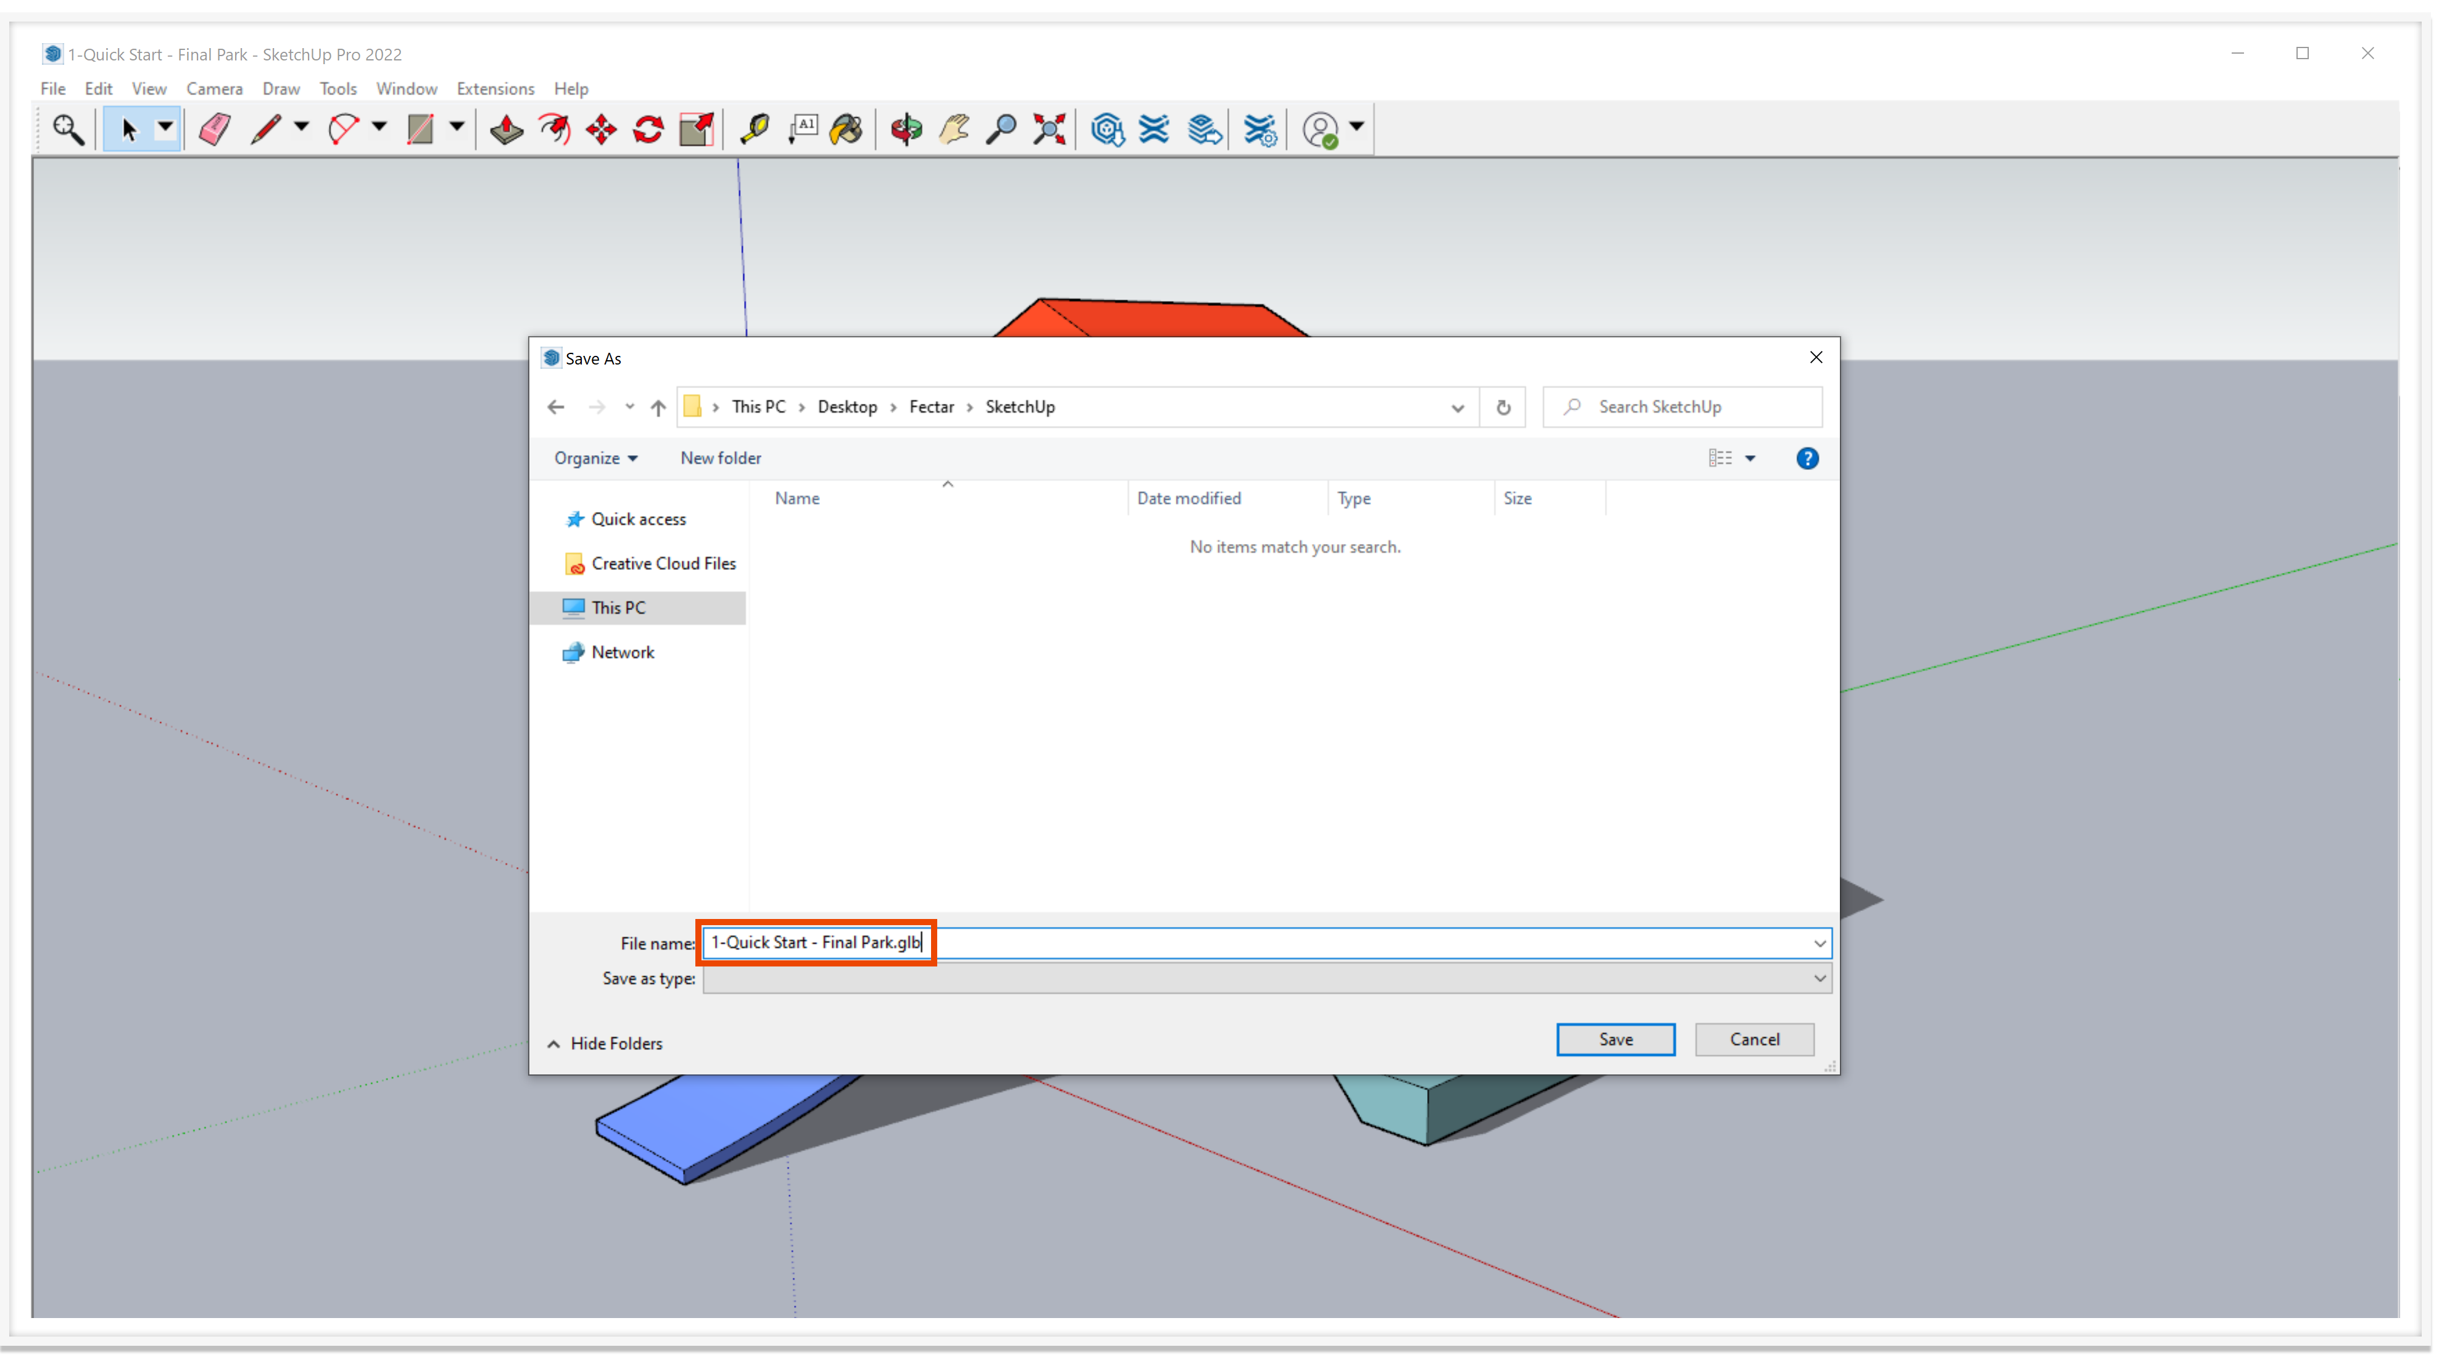Select the Pan hand tool
Screen dimensions: 2447x1368
pos(954,129)
